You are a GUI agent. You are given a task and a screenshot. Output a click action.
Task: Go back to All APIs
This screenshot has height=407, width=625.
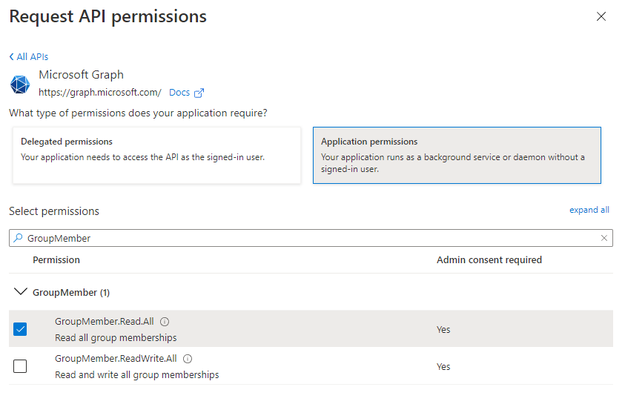[x=29, y=57]
